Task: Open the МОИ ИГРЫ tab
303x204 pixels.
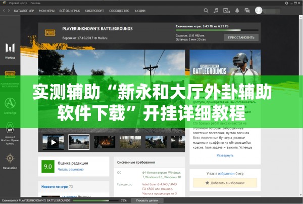Action: [47, 11]
